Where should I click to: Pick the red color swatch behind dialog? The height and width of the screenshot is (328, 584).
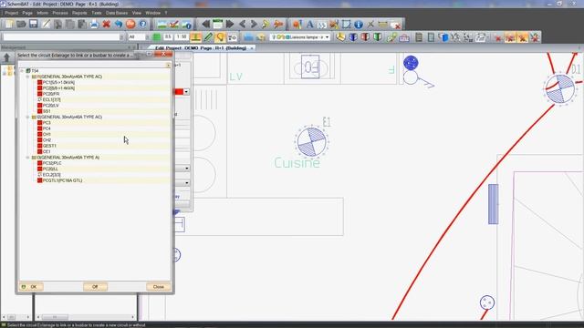(x=179, y=92)
